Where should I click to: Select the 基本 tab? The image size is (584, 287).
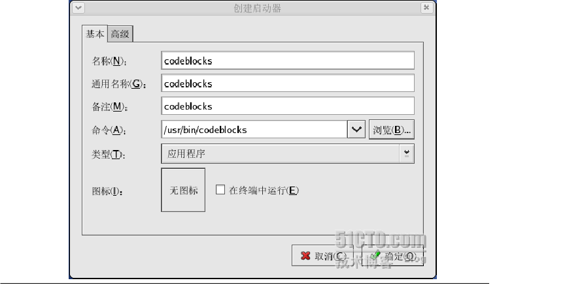pos(95,34)
